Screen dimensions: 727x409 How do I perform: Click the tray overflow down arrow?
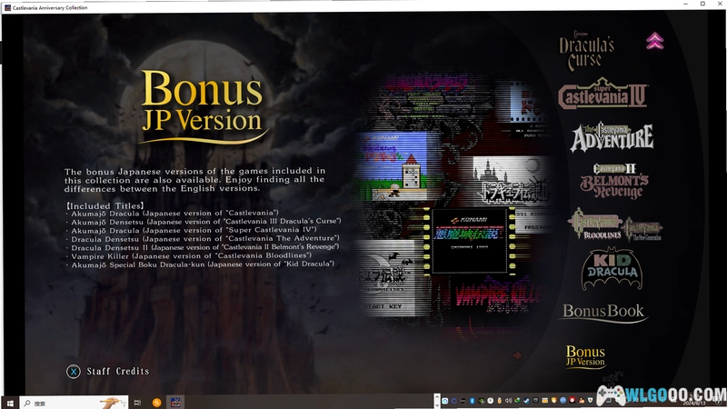(x=437, y=405)
